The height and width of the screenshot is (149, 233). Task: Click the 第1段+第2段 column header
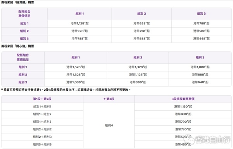tap(42, 99)
